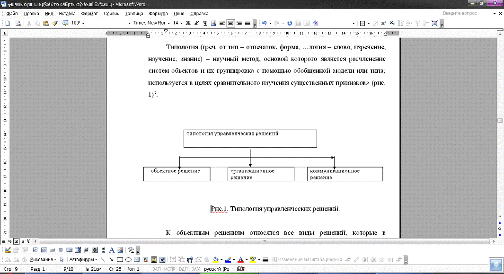Click the Paste clipboard icon
Screen dimensions: 504x274
(x=46, y=23)
